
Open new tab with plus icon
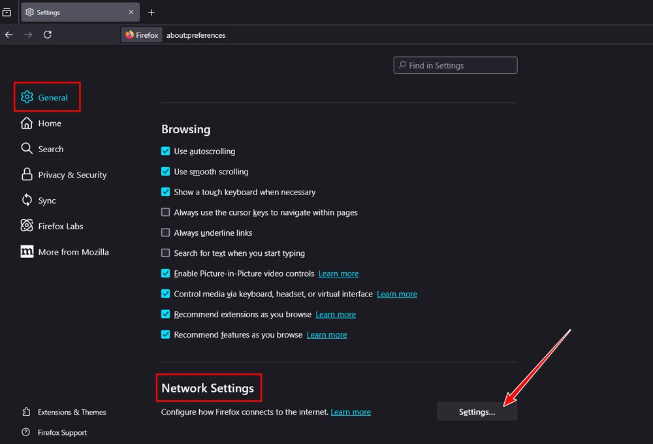coord(151,12)
